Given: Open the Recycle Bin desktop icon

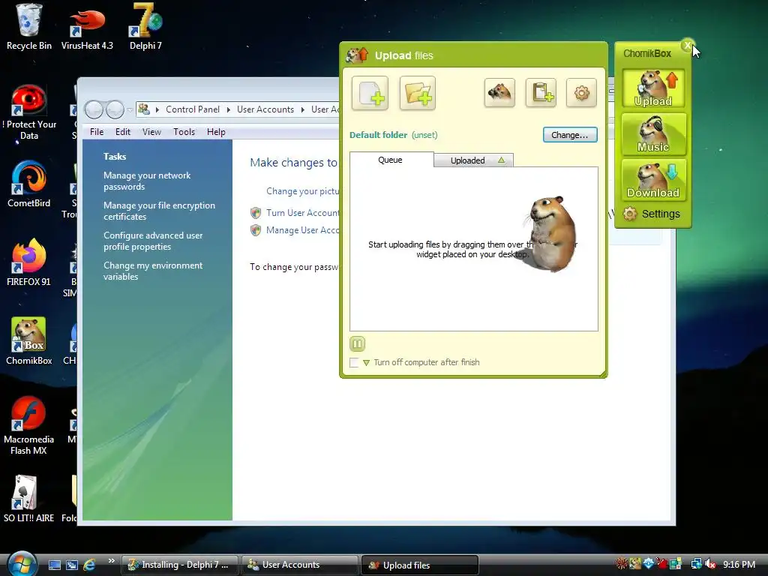Looking at the screenshot, I should pyautogui.click(x=29, y=27).
